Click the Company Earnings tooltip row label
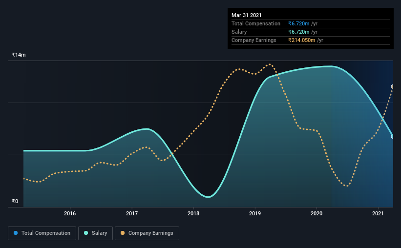Screen dimensions: 401x248 click(253, 40)
